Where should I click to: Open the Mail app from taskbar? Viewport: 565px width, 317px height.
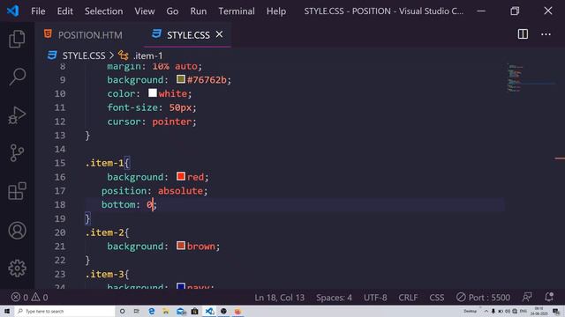point(181,311)
